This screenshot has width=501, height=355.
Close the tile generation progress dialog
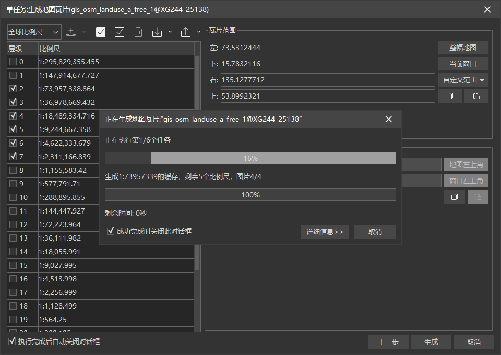388,119
